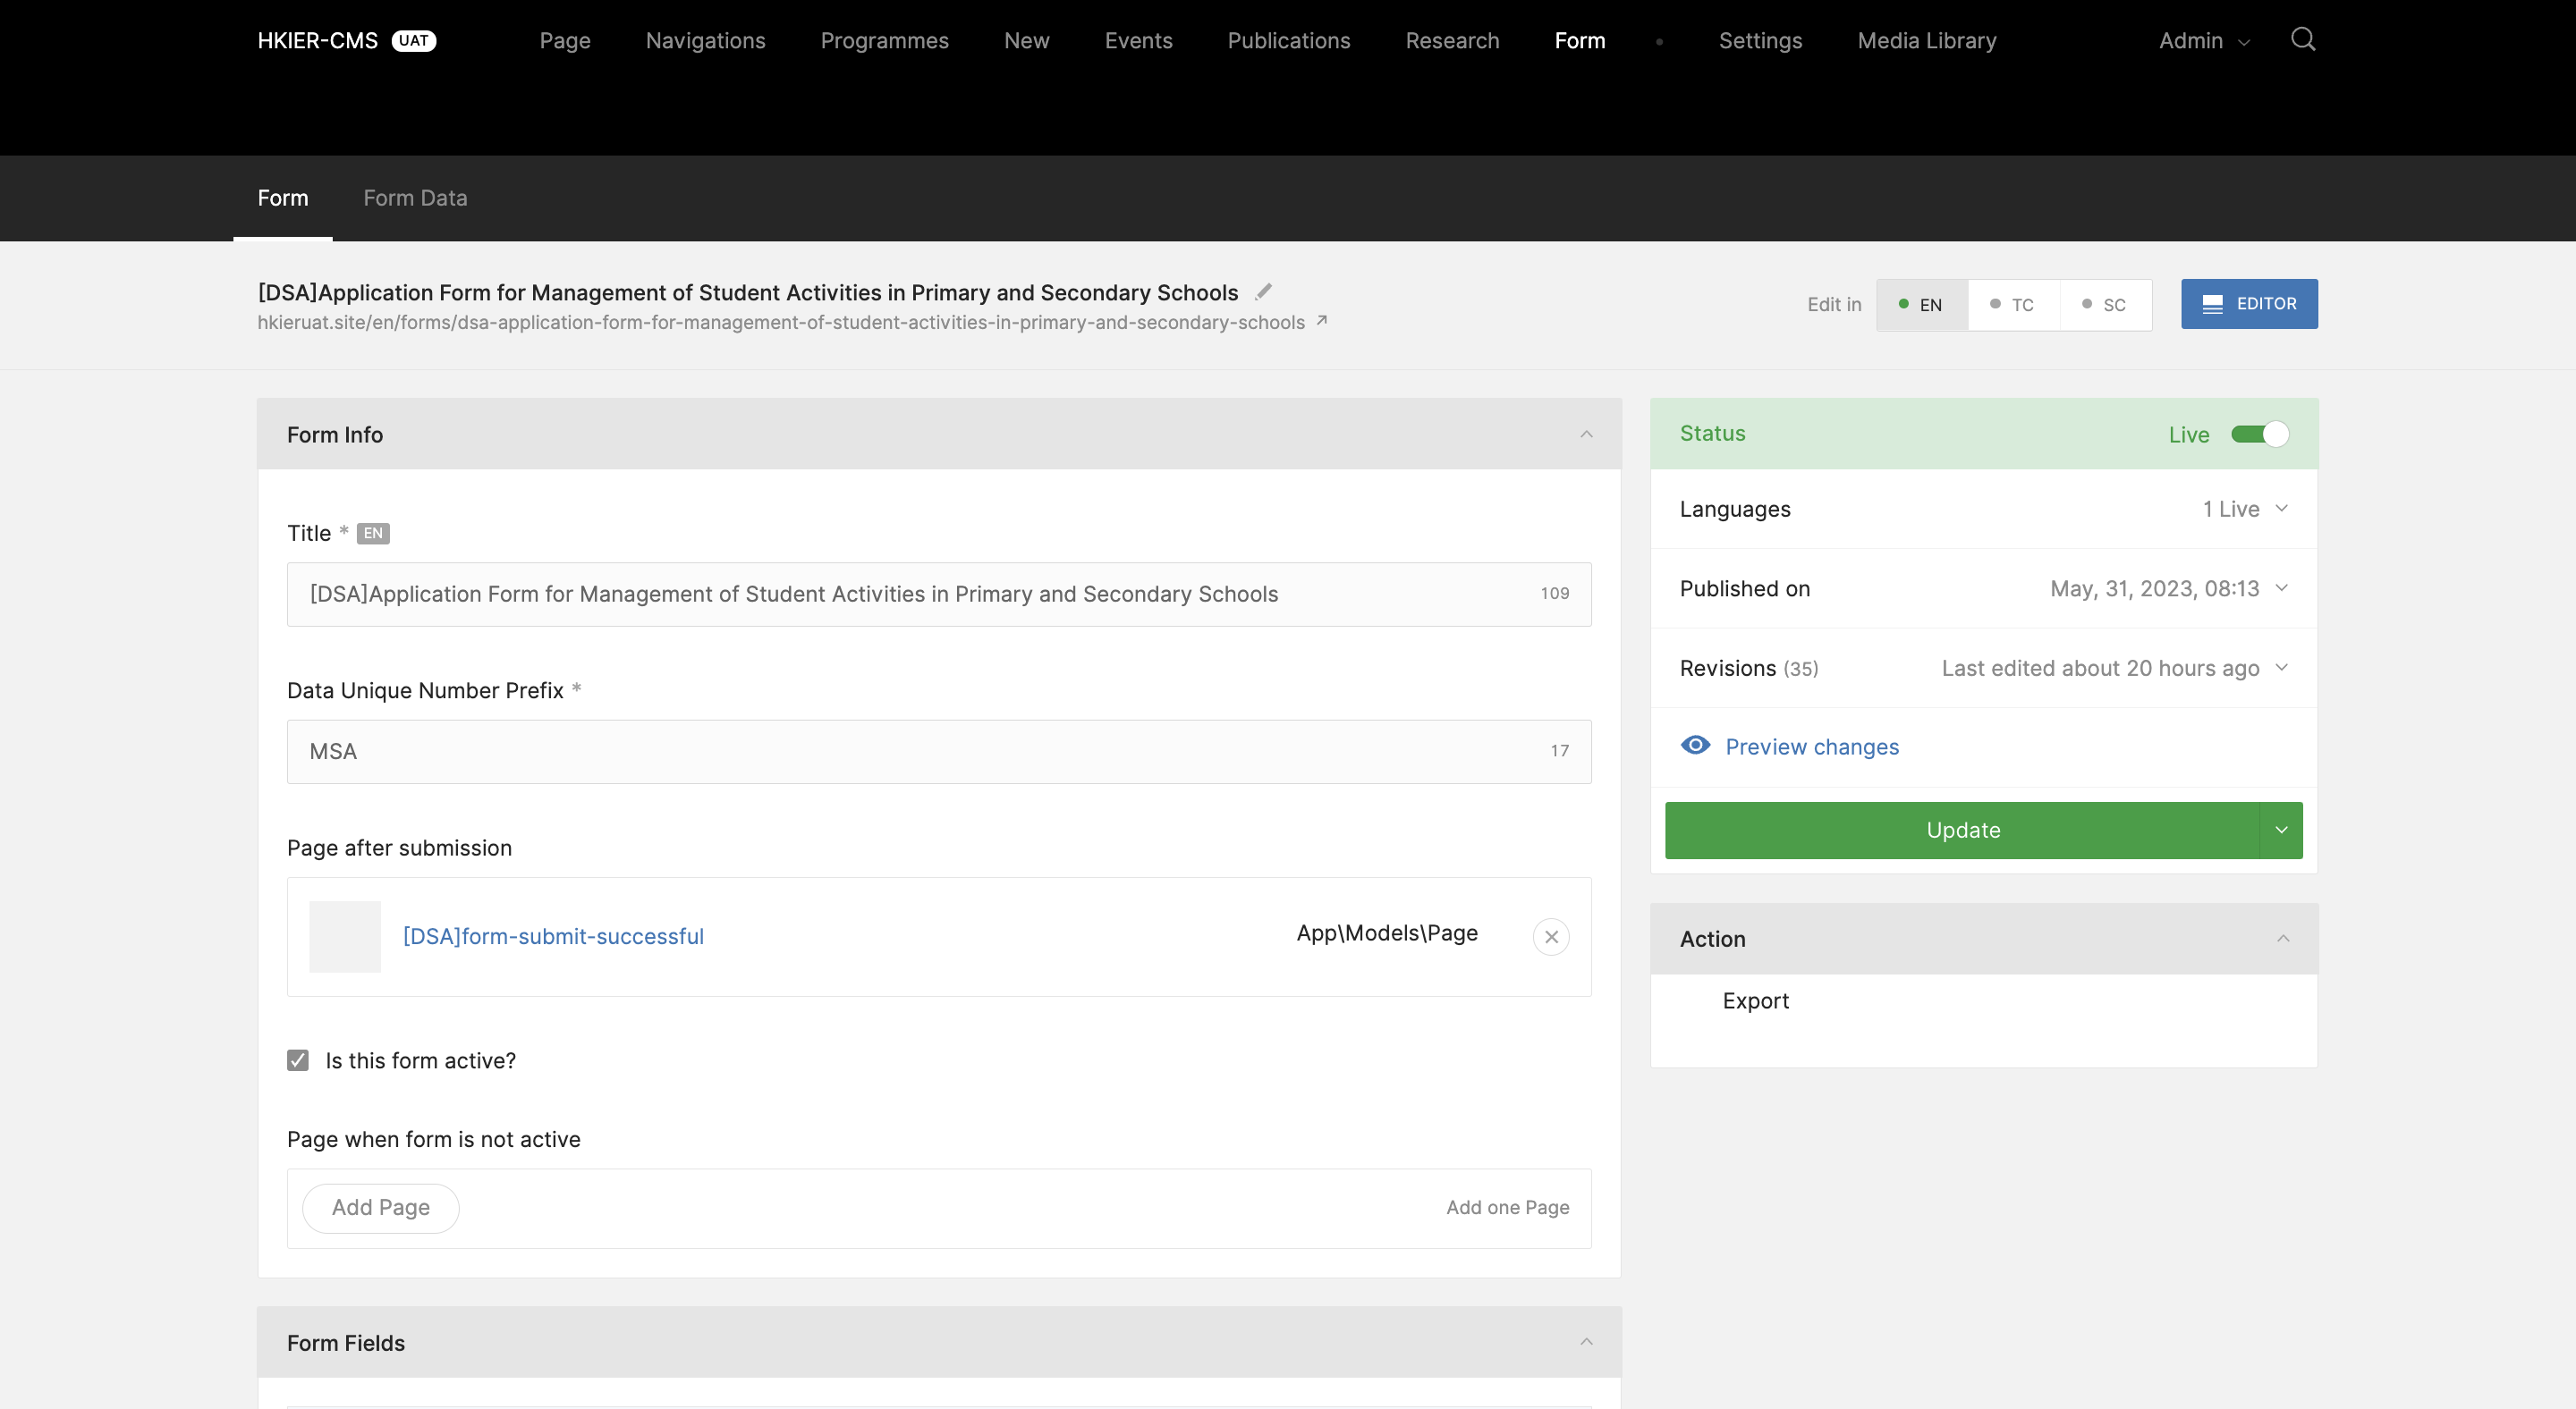The image size is (2576, 1409).
Task: Expand the Languages dropdown
Action: [2281, 509]
